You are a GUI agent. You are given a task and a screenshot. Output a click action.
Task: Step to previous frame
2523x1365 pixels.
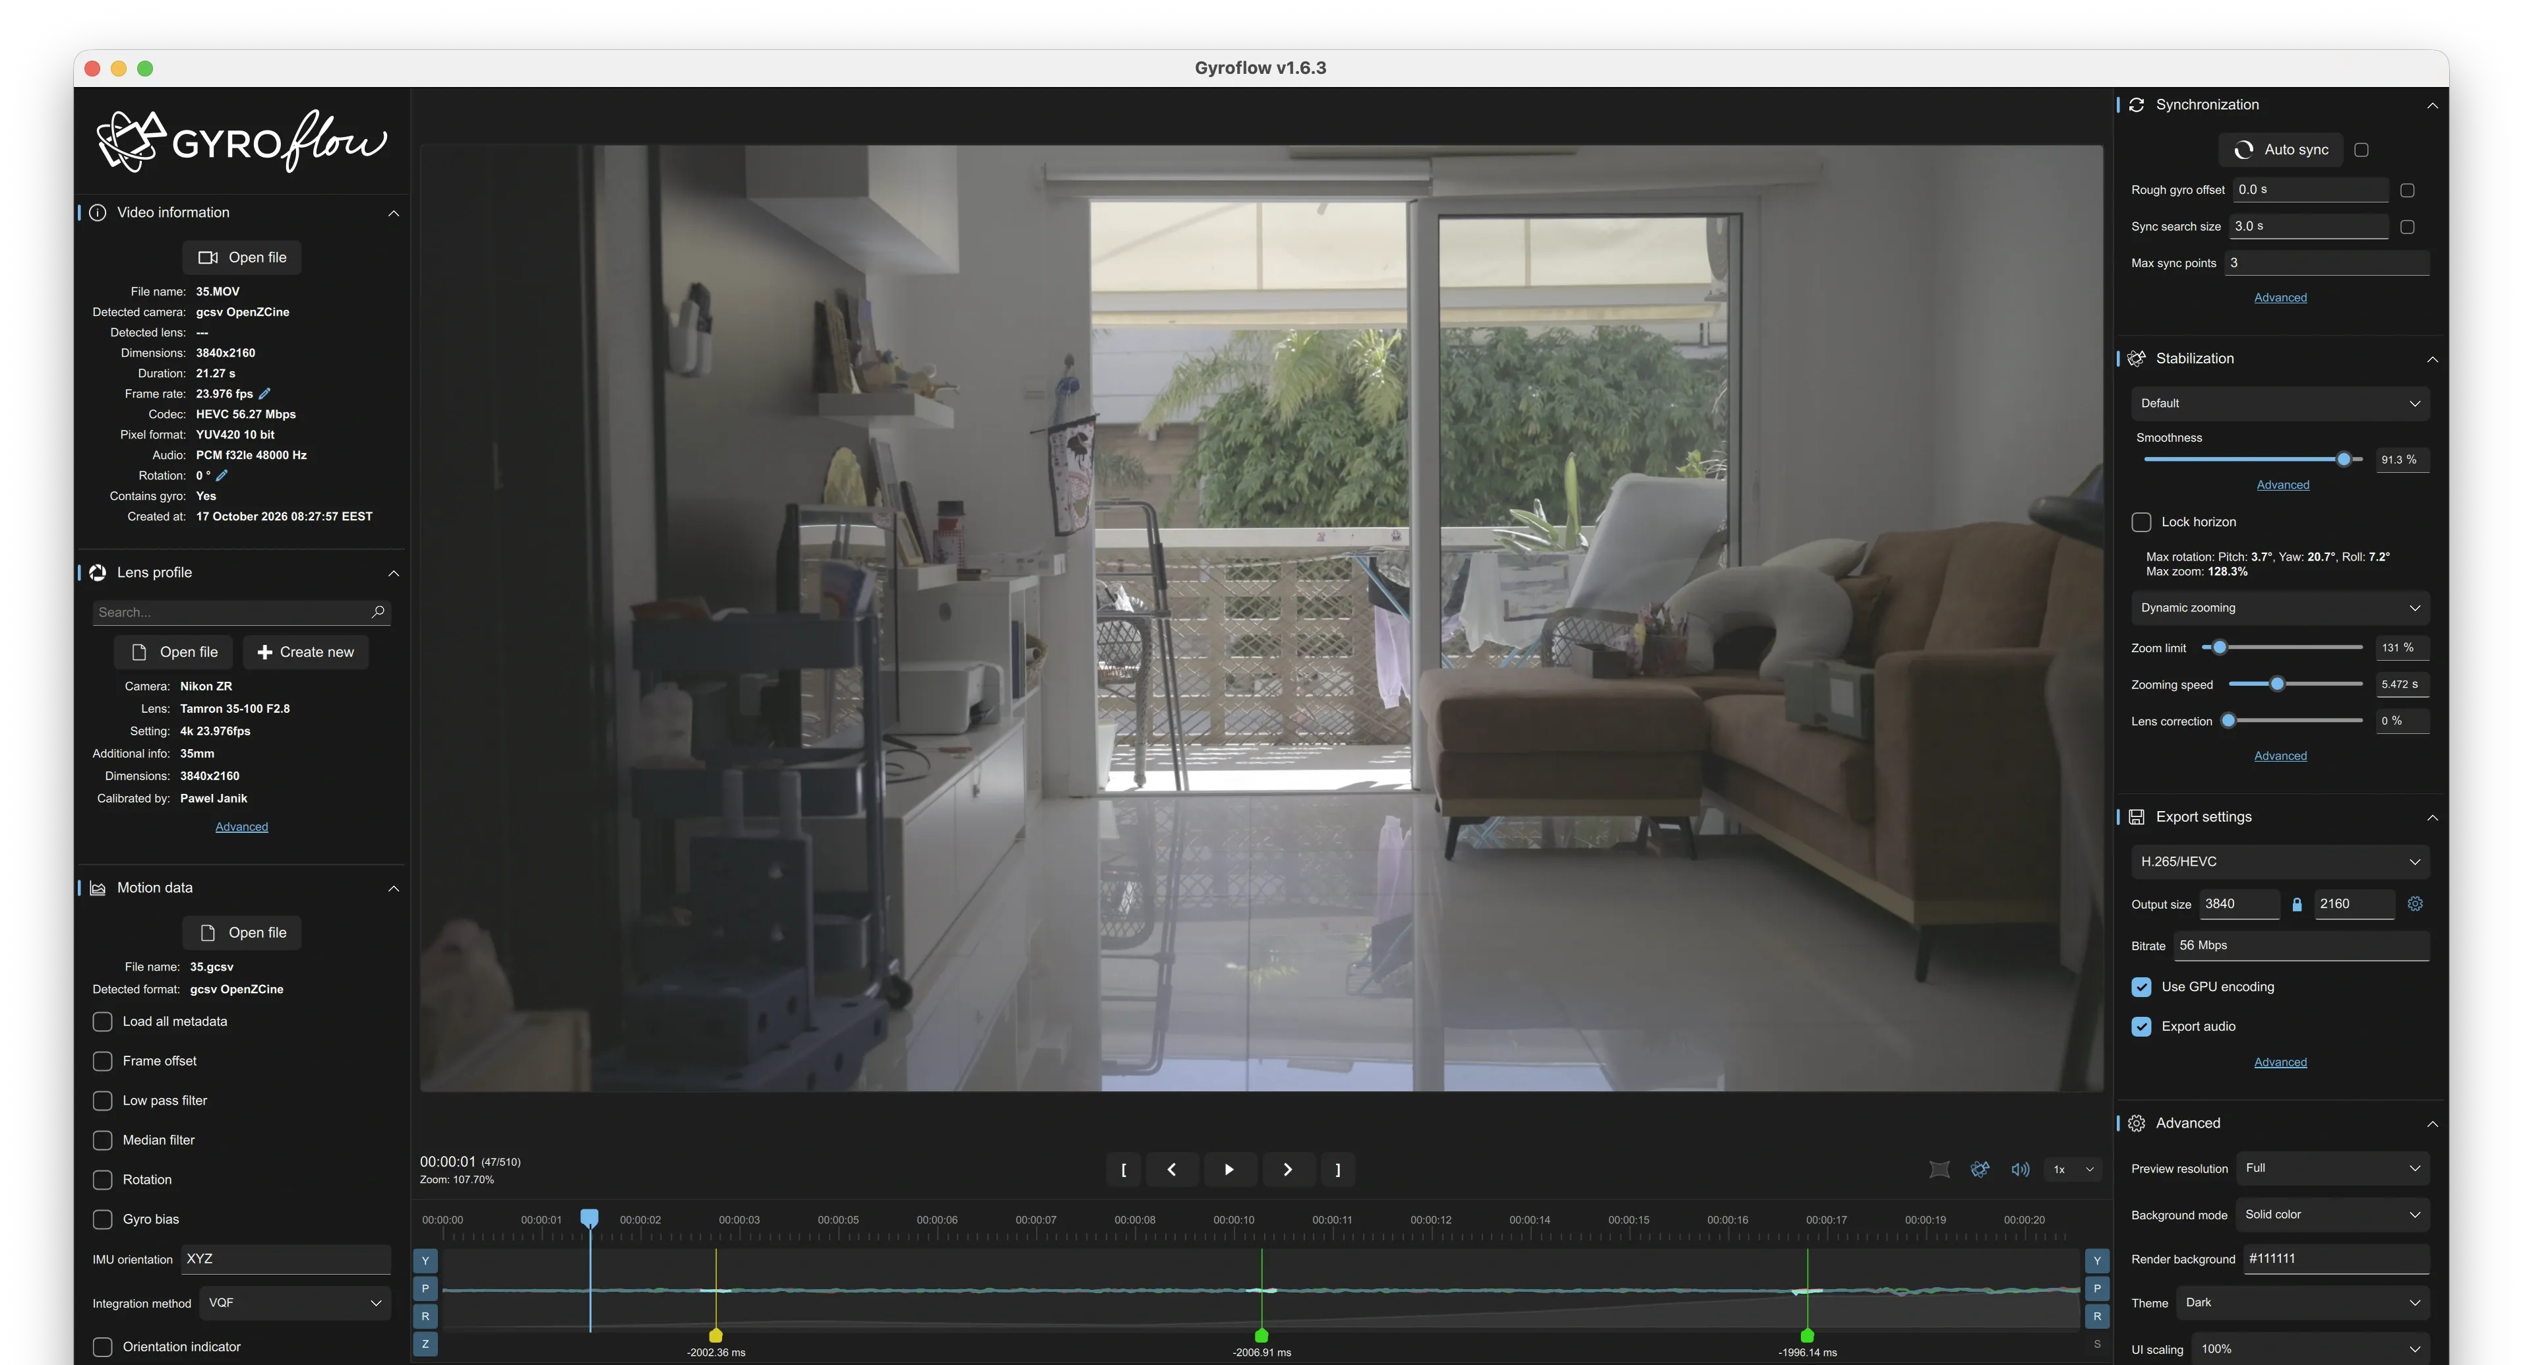pos(1171,1169)
